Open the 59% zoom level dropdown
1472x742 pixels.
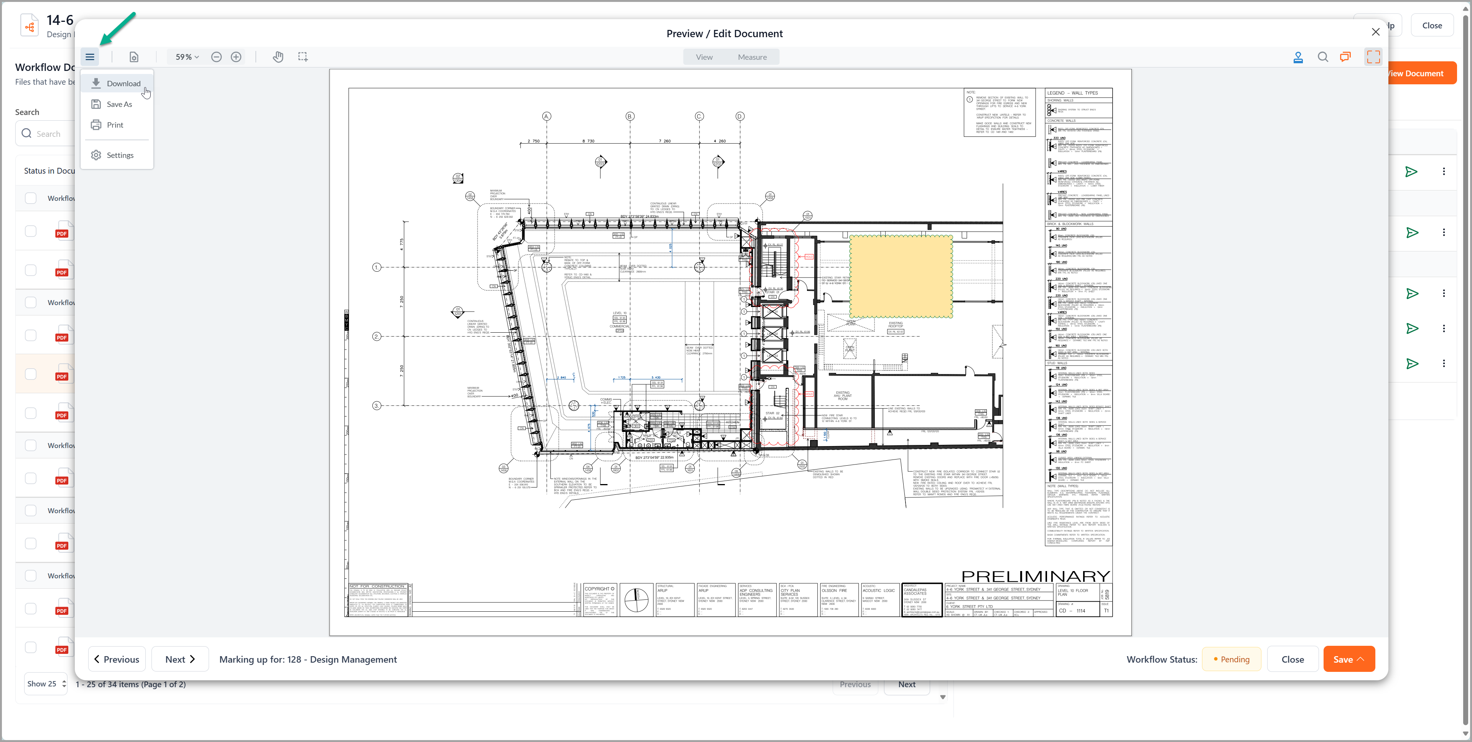point(187,57)
